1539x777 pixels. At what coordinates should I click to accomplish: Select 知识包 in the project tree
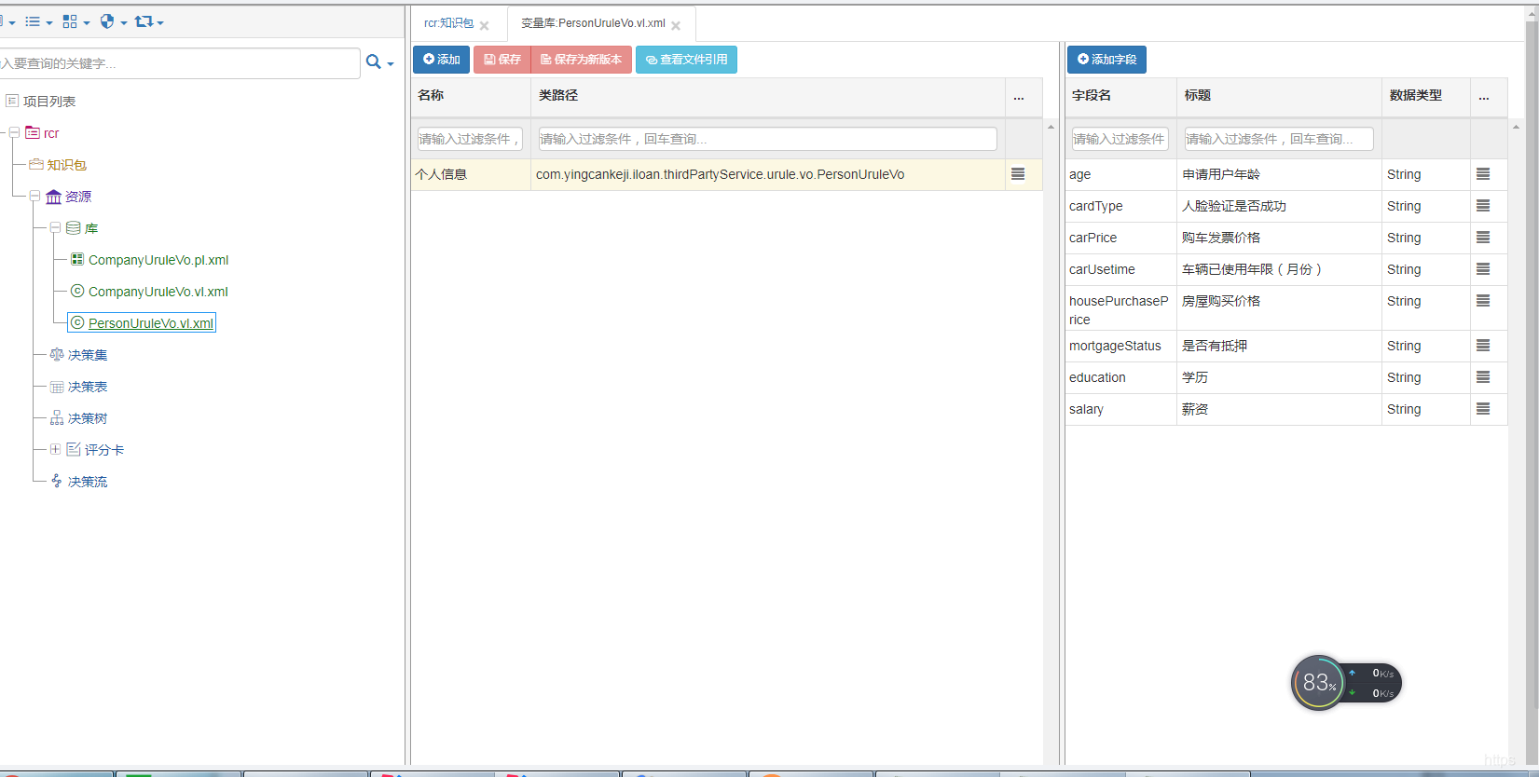coord(66,165)
